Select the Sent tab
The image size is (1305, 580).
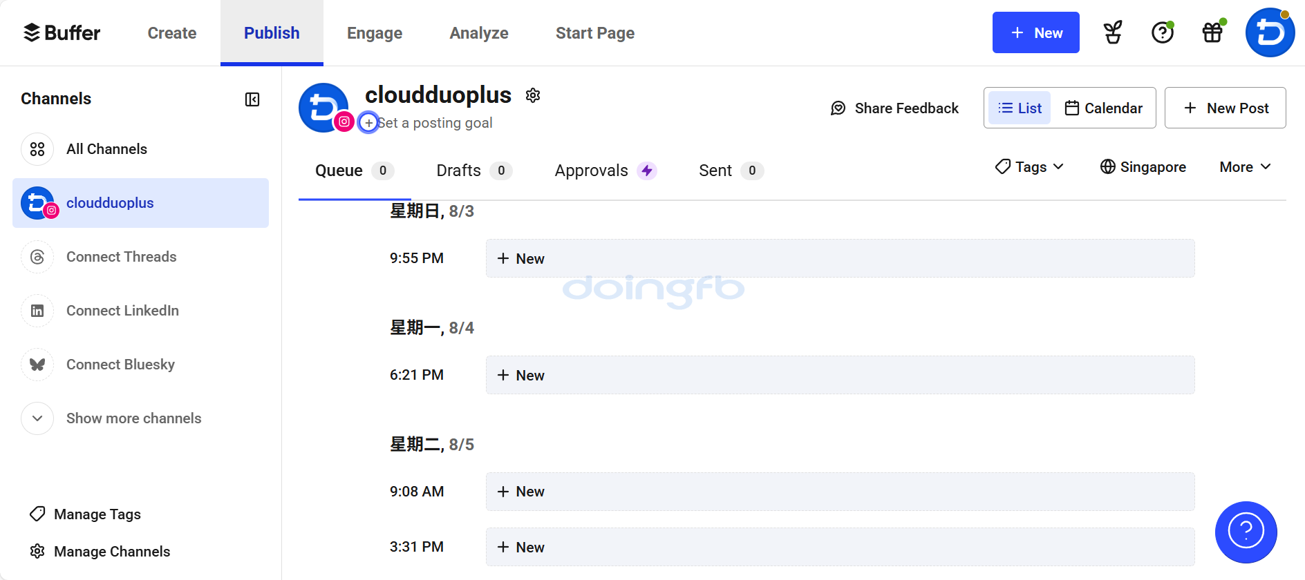click(731, 171)
